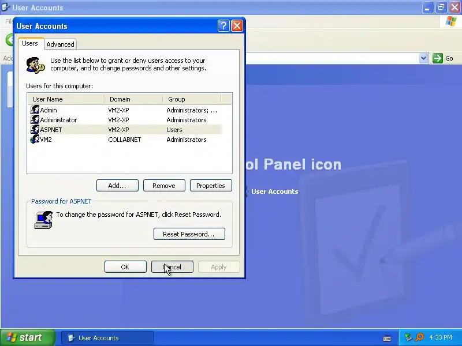Select the ASPNET user icon
The height and width of the screenshot is (346, 462).
click(35, 129)
